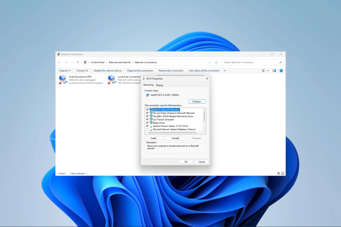Image resolution: width=341 pixels, height=227 pixels.
Task: Select the Local Area Connection adapter icon
Action: [112, 80]
